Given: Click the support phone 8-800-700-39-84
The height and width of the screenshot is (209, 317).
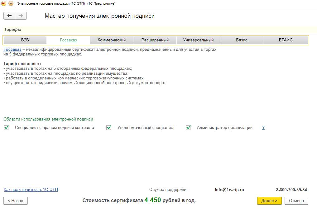Looking at the screenshot, I should point(291,190).
